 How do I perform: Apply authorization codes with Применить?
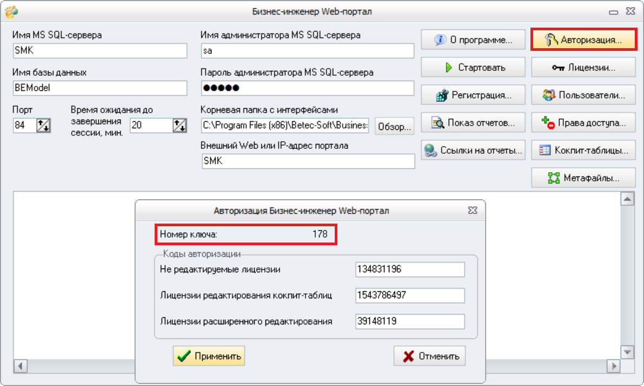tap(209, 356)
